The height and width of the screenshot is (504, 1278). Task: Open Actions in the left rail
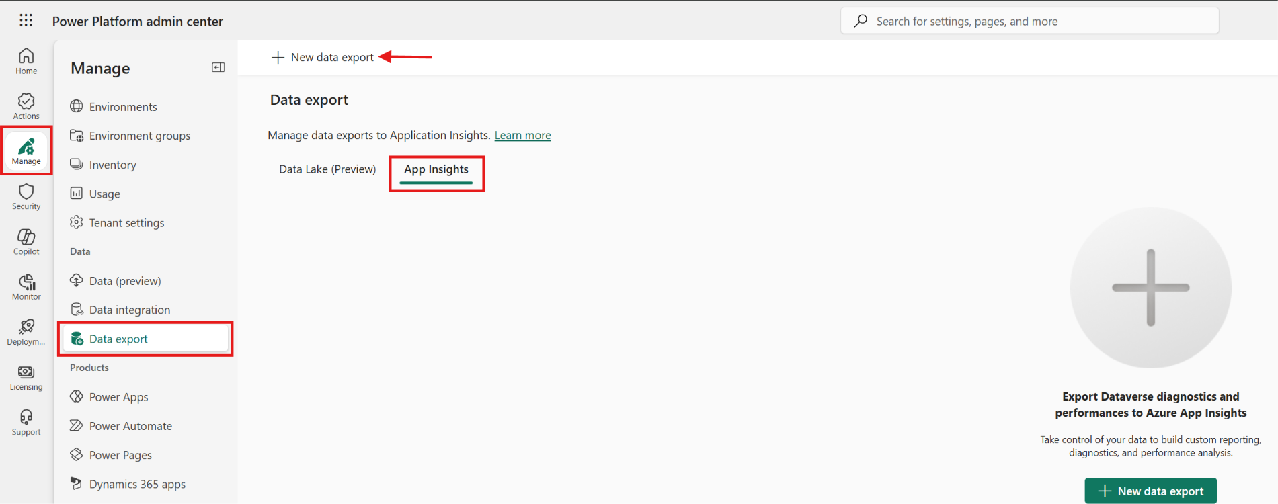(x=26, y=106)
